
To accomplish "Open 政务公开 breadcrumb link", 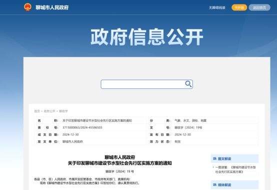I will 49,111.
